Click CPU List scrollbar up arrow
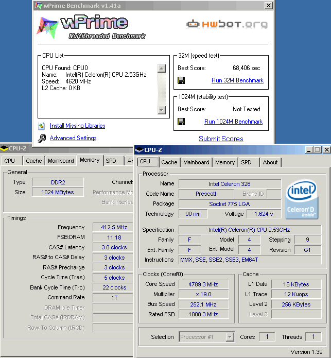Image resolution: width=331 pixels, height=358 pixels. [162, 69]
